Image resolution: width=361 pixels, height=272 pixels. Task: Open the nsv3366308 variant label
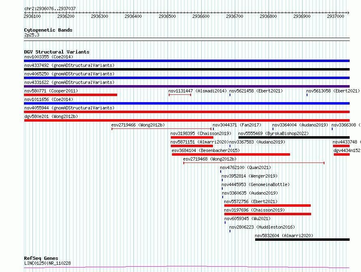click(x=346, y=125)
